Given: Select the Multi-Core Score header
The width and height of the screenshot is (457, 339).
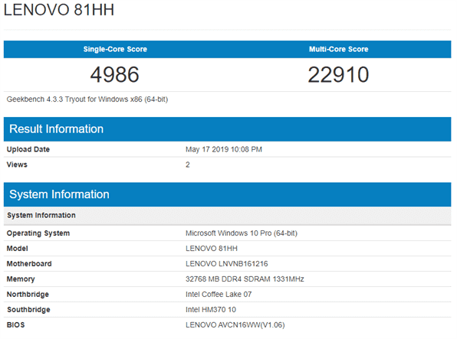Looking at the screenshot, I should point(339,49).
